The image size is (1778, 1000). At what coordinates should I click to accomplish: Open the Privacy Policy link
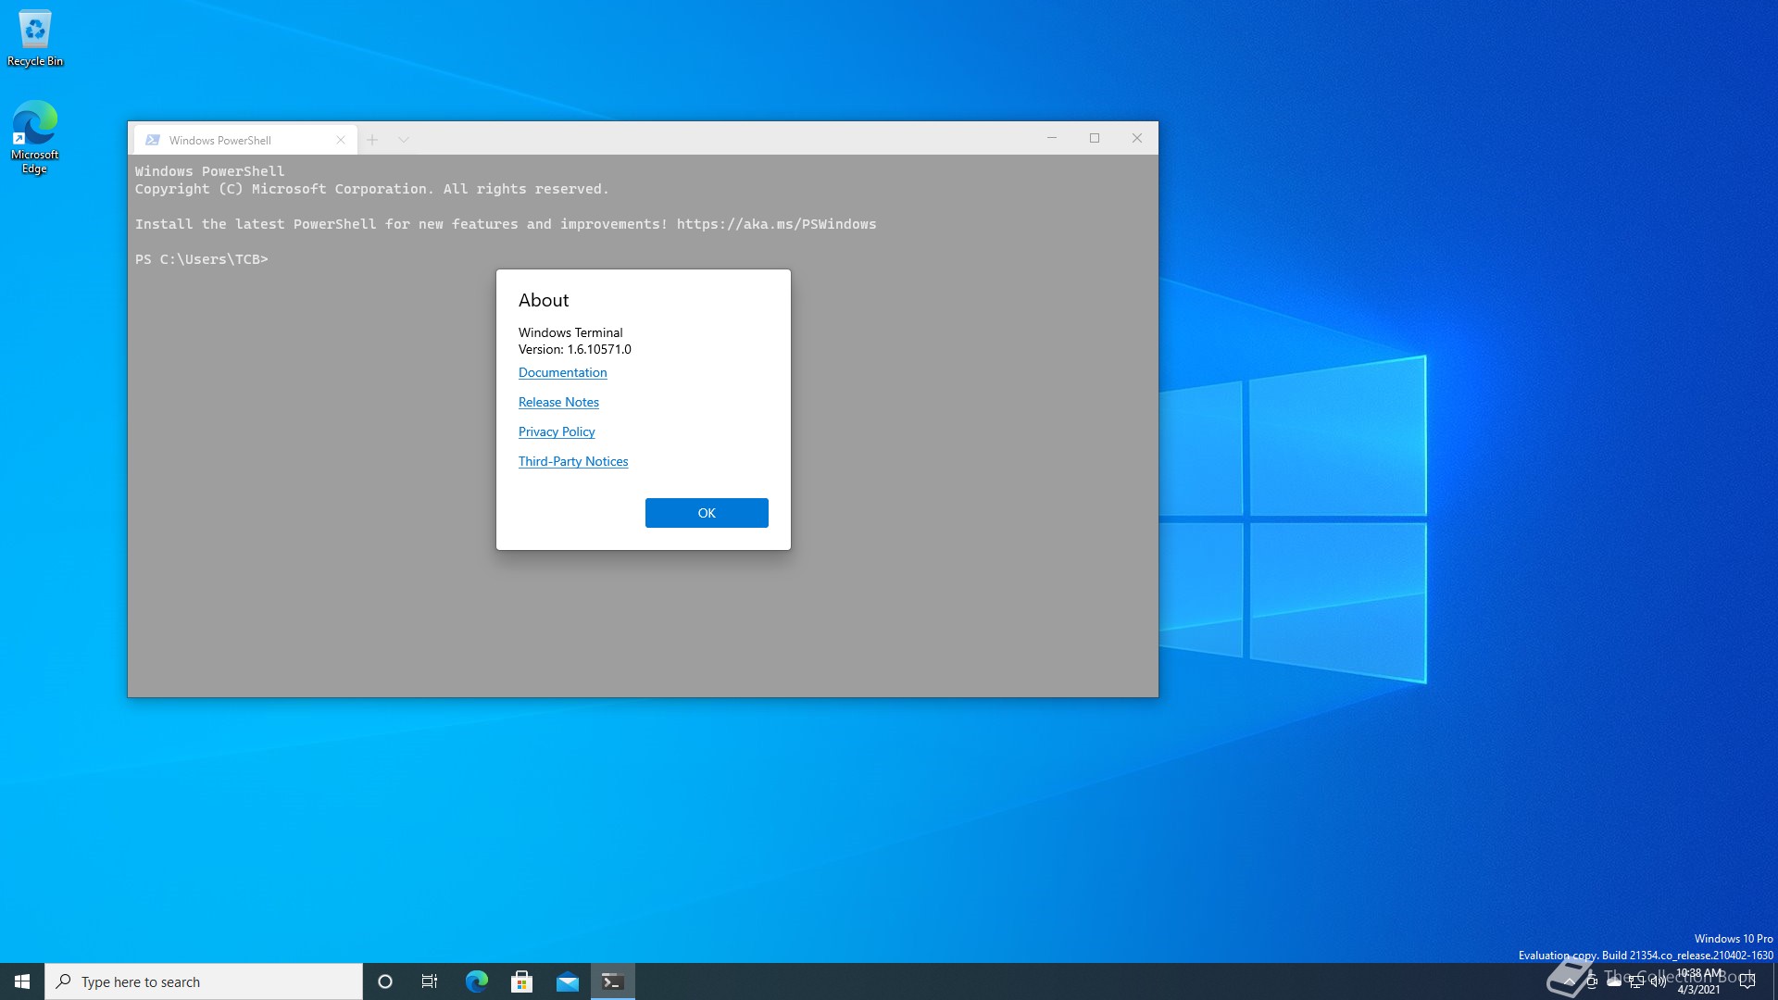557,431
